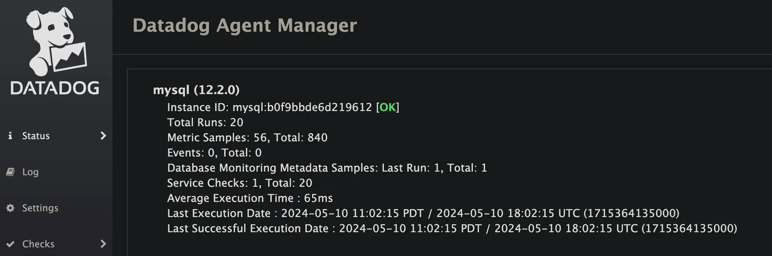Click the Average Execution Time line
This screenshot has height=256, width=772.
pos(250,198)
